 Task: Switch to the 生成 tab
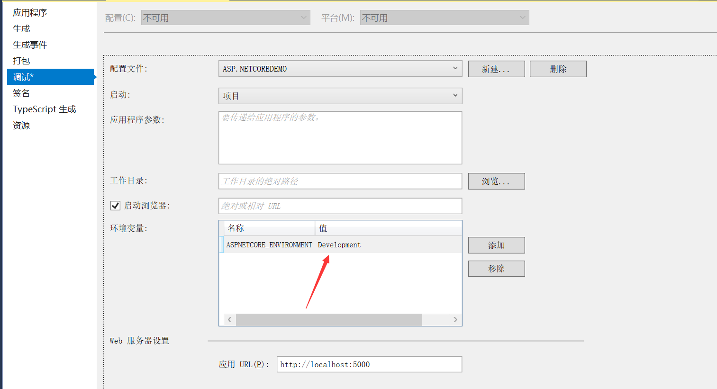pos(21,29)
